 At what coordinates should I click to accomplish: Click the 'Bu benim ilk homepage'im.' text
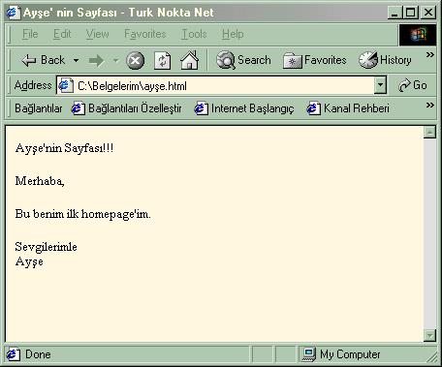[x=82, y=214]
